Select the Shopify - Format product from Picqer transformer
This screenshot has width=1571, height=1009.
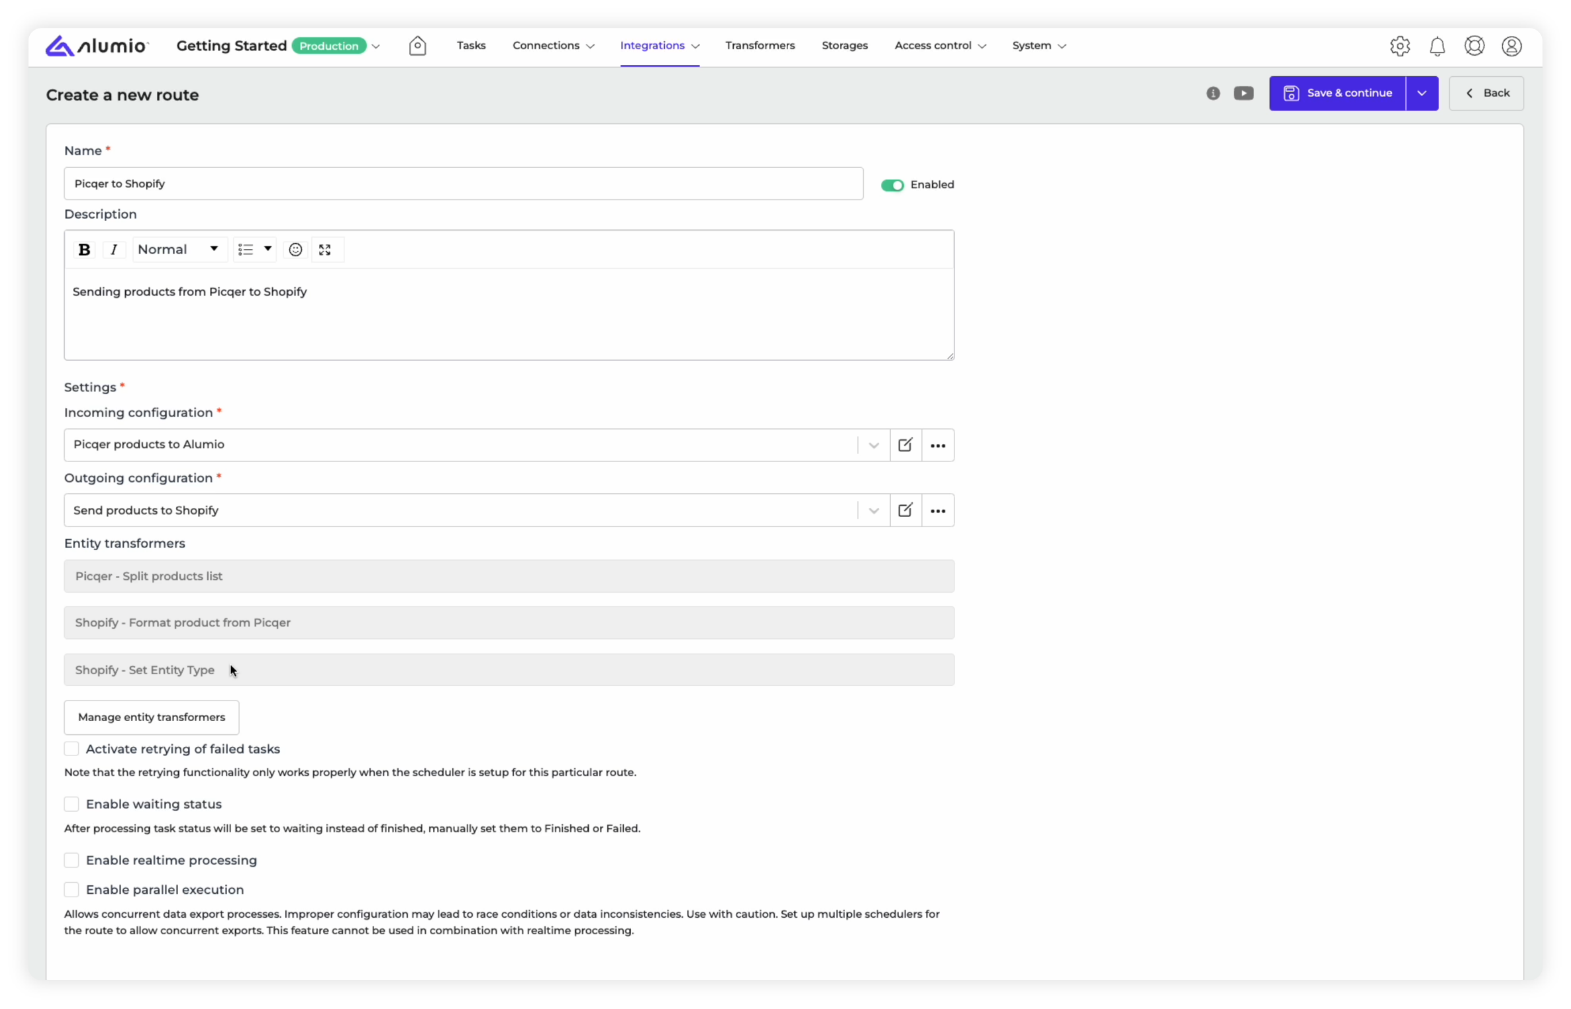pos(509,622)
